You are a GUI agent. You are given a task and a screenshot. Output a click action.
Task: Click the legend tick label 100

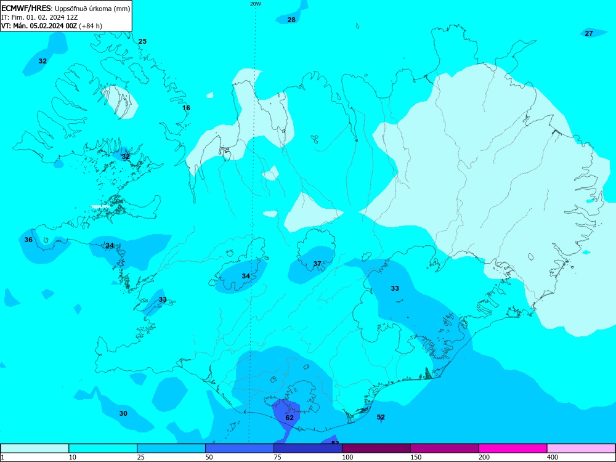(x=347, y=457)
